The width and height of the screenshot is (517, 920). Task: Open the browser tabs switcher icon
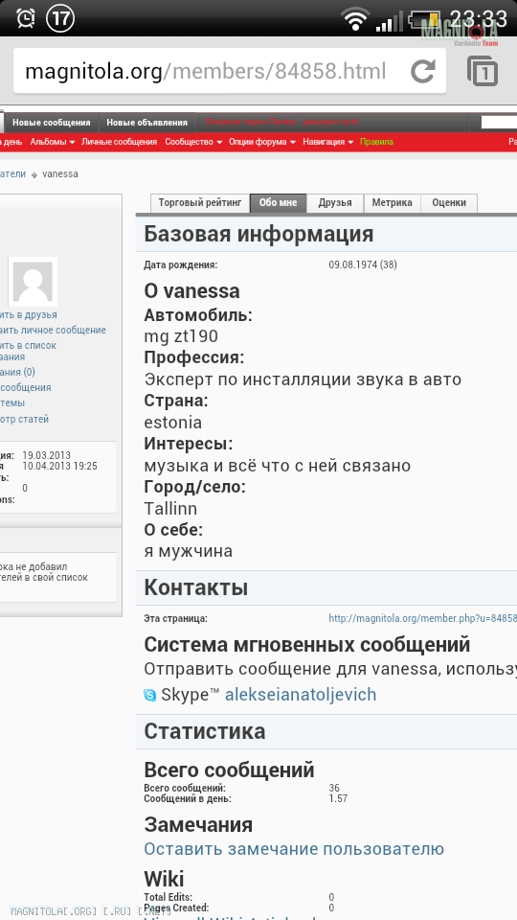click(x=483, y=71)
